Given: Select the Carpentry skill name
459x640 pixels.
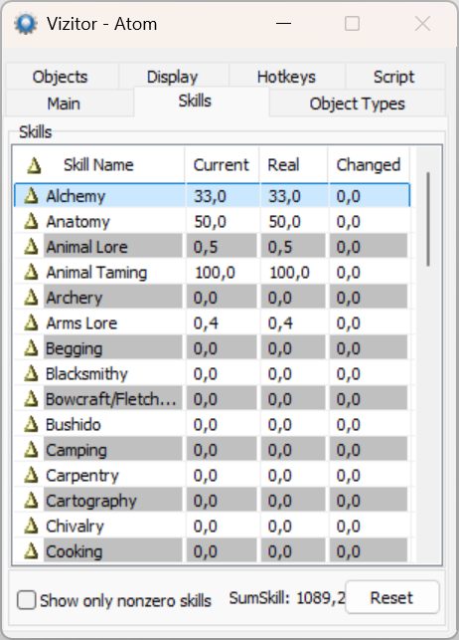Looking at the screenshot, I should [82, 476].
